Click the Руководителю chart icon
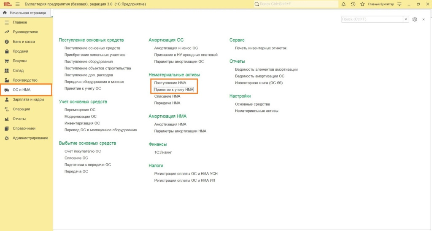The width and height of the screenshot is (432, 231). click(7, 32)
